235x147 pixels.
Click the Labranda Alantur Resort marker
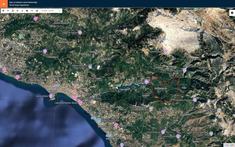80,103
